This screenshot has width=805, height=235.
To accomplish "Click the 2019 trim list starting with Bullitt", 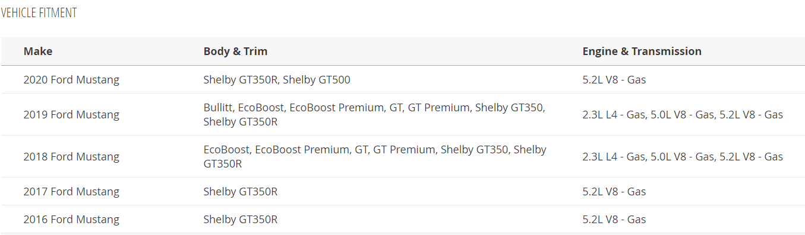I will [x=374, y=115].
